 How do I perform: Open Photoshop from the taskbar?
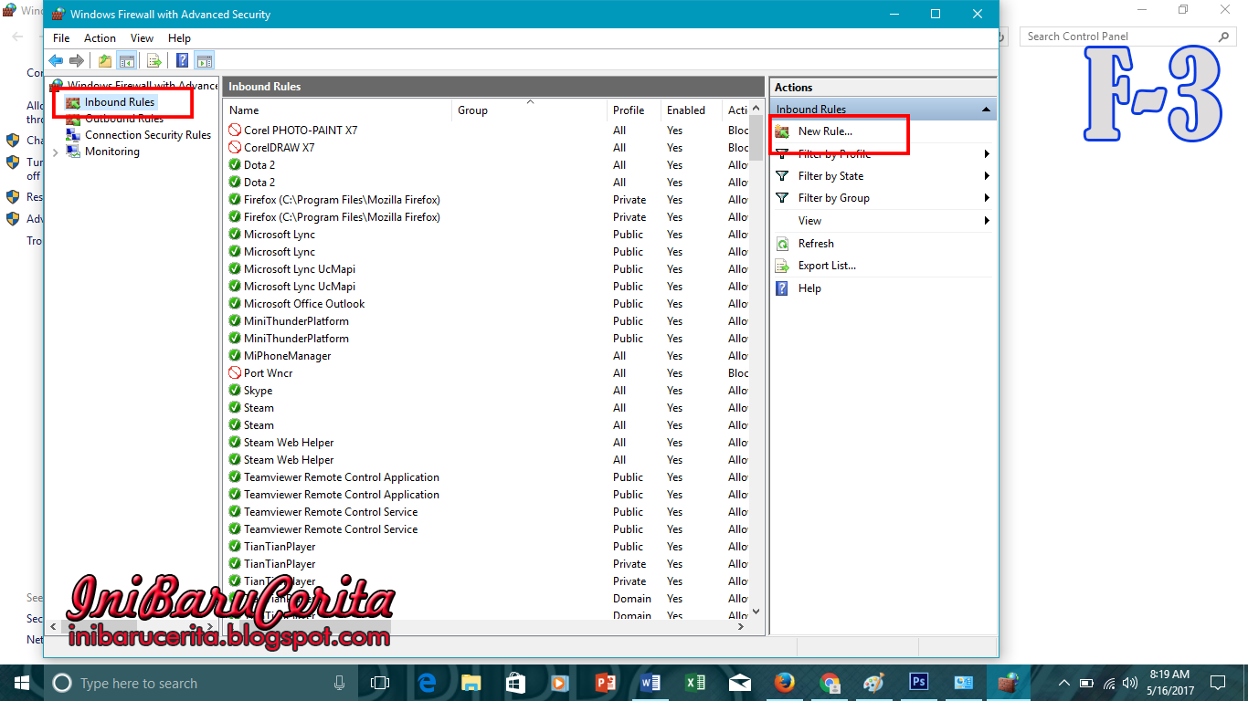(x=918, y=683)
